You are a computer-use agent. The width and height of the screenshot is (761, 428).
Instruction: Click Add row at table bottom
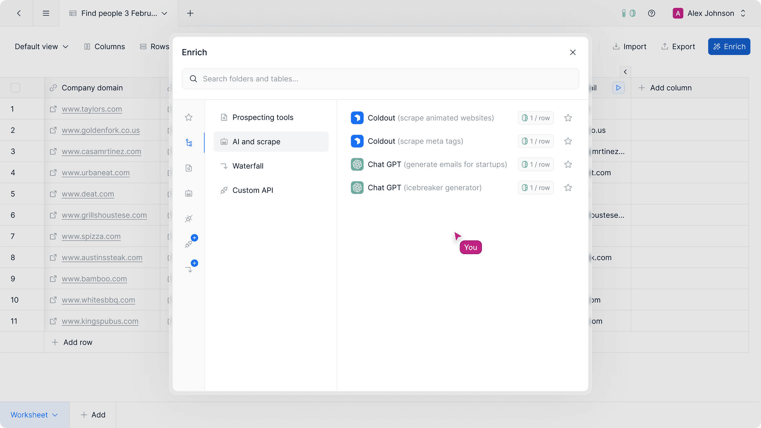(72, 342)
